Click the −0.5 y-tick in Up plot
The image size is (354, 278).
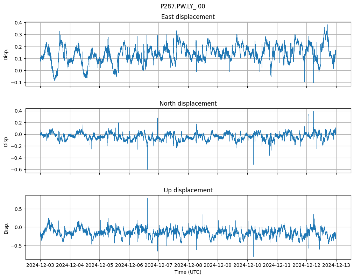(x=16, y=245)
